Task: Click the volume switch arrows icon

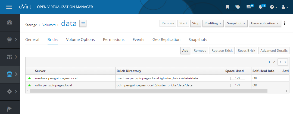Action: (x=83, y=24)
